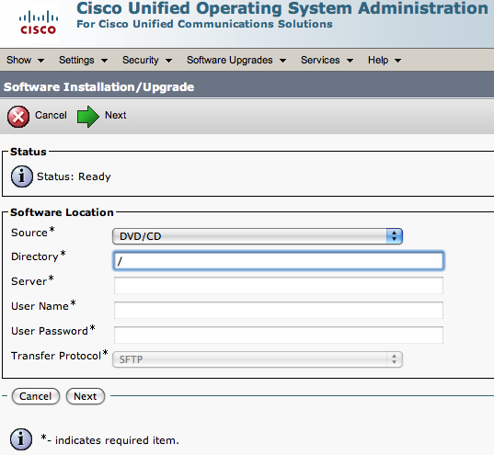Viewport: 494px width, 455px height.
Task: Click the bottom Cancel button
Action: coord(36,396)
